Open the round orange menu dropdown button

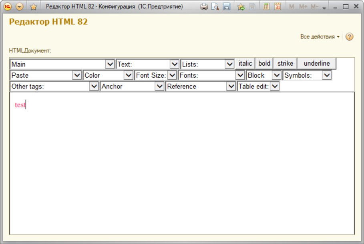click(x=20, y=6)
